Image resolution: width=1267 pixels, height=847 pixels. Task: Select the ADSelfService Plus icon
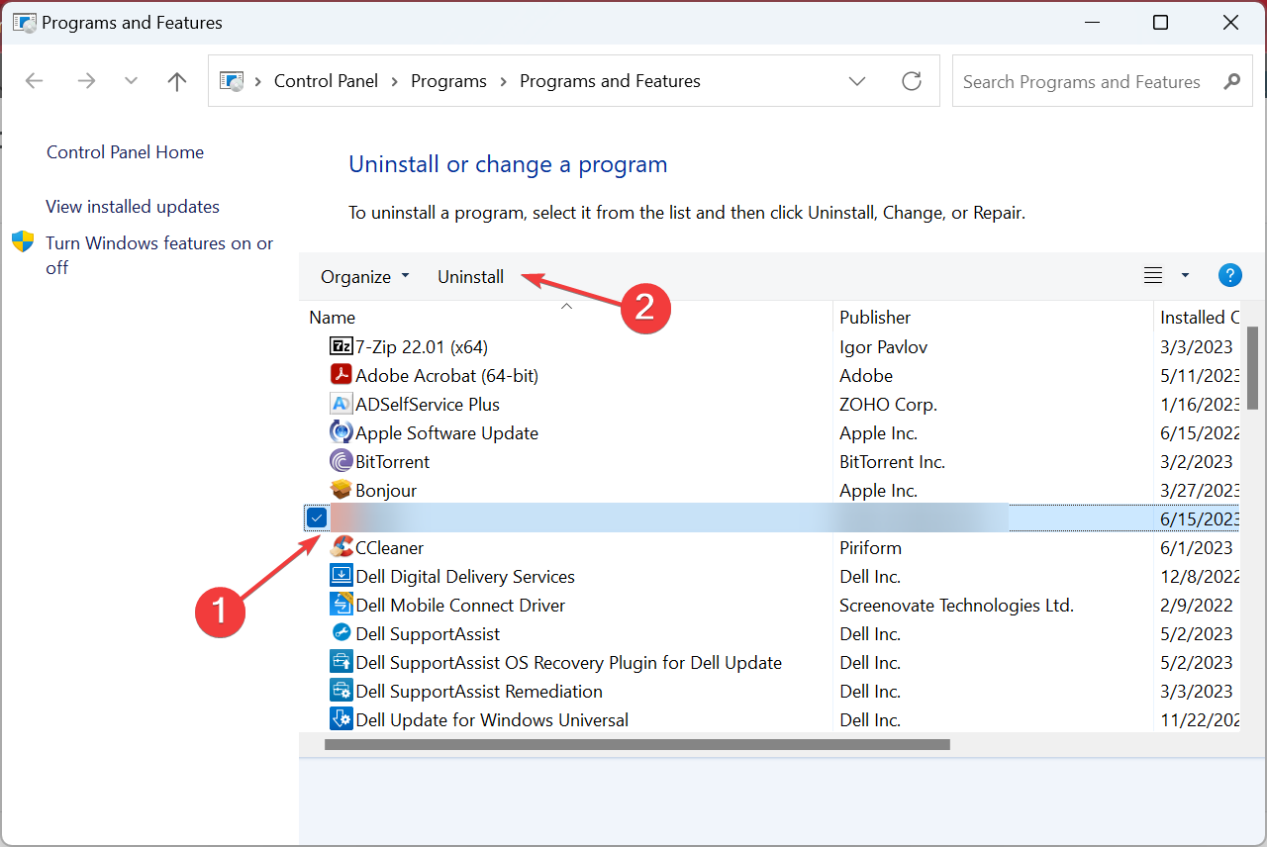click(341, 404)
